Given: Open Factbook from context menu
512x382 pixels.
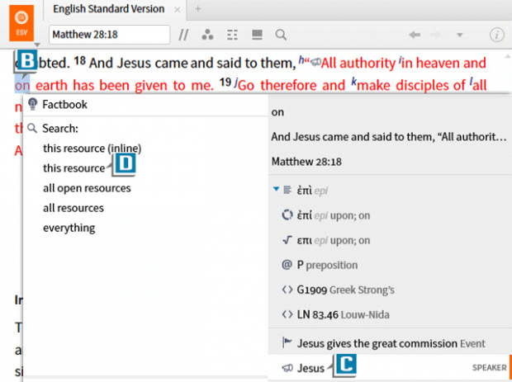Looking at the screenshot, I should point(64,105).
